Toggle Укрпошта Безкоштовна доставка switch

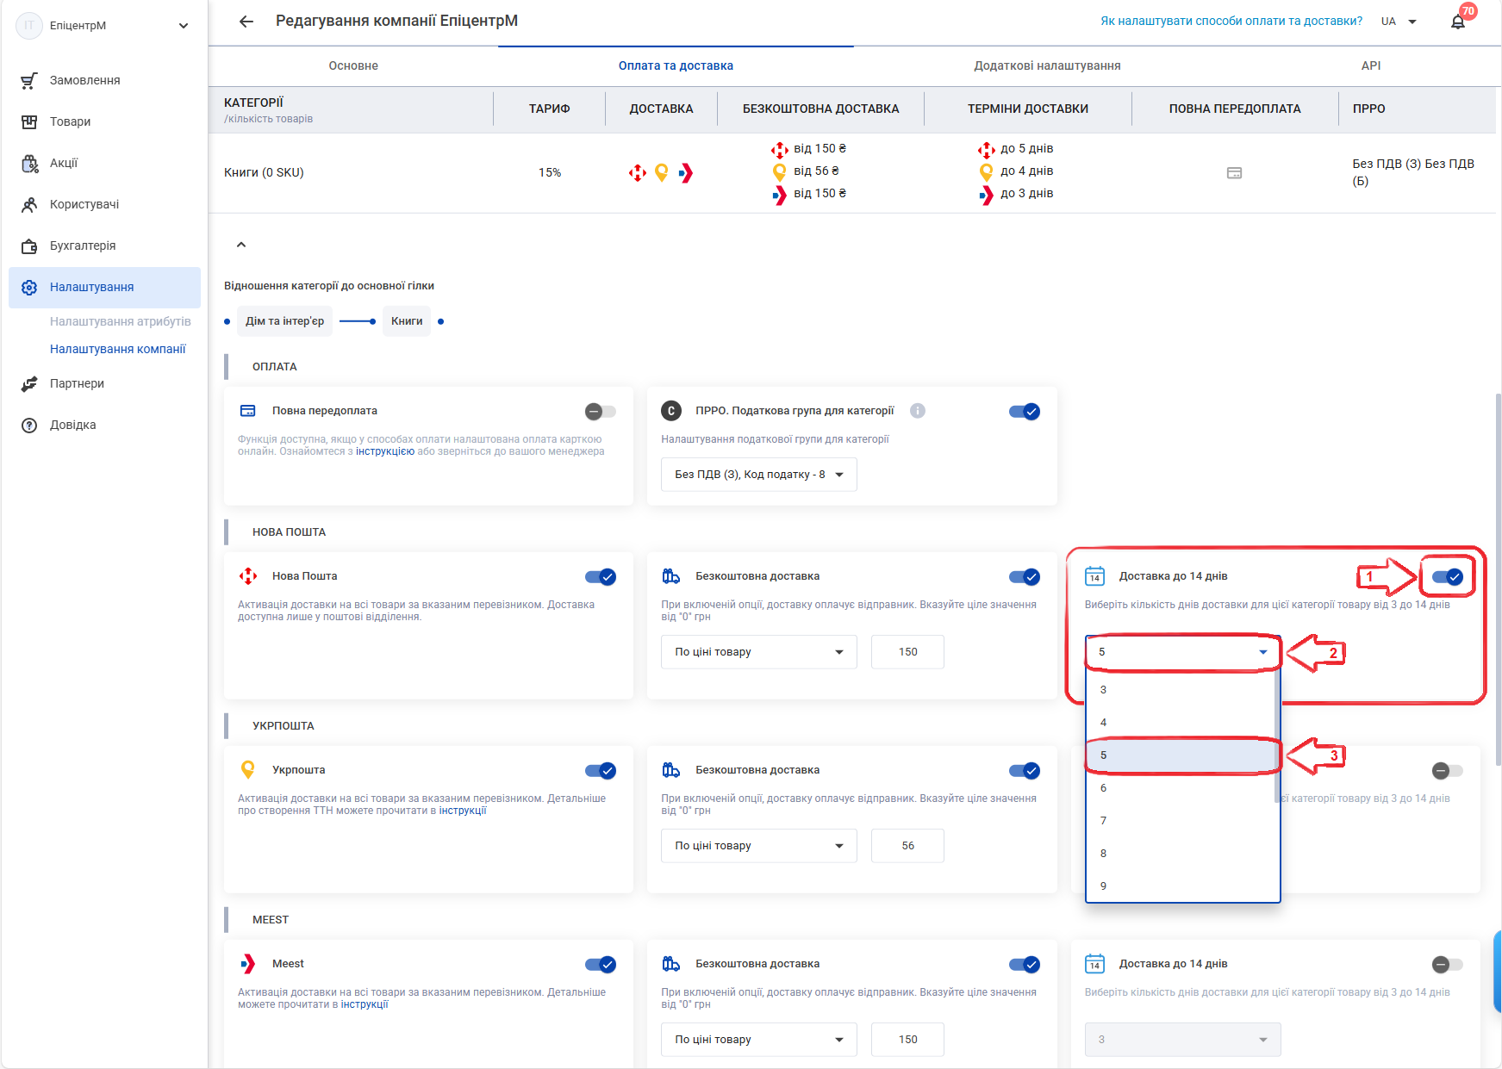tap(1025, 771)
